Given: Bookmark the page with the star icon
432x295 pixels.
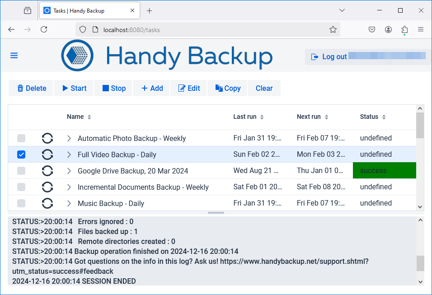Looking at the screenshot, I should tap(333, 29).
